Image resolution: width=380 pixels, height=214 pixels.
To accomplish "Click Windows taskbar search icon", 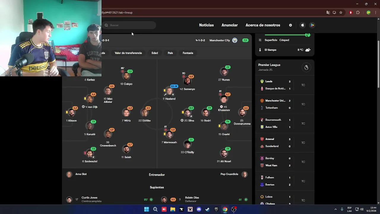I will click(x=155, y=209).
